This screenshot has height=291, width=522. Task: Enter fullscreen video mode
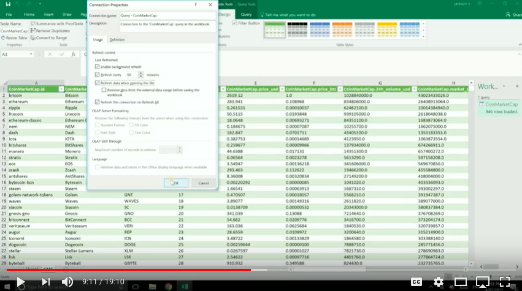505,282
